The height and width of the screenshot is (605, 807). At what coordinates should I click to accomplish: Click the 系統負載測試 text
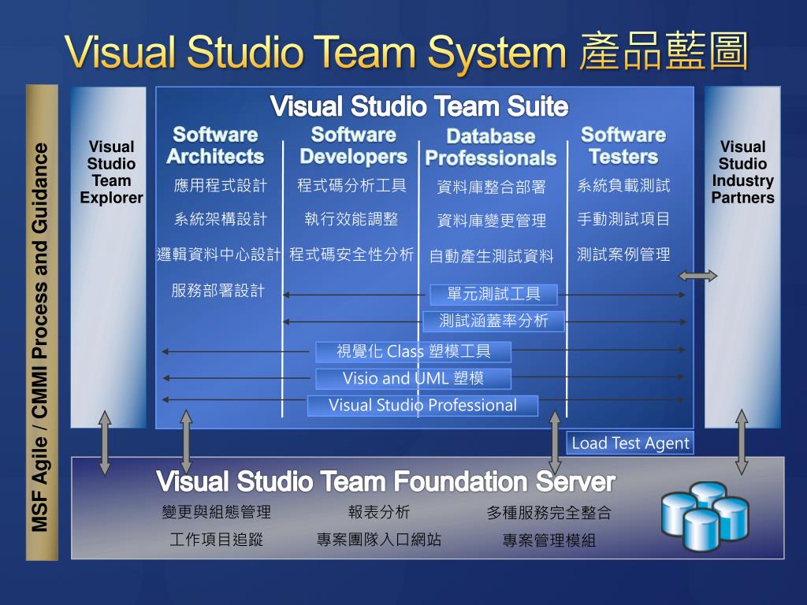(623, 186)
